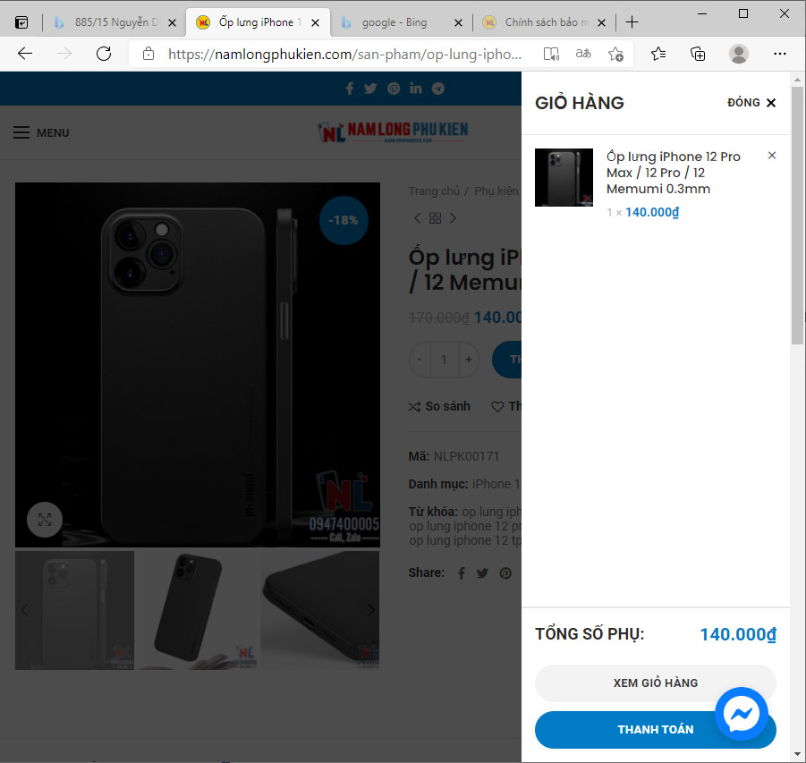Click the page vertical scrollbar thumb
806x763 pixels.
click(797, 216)
